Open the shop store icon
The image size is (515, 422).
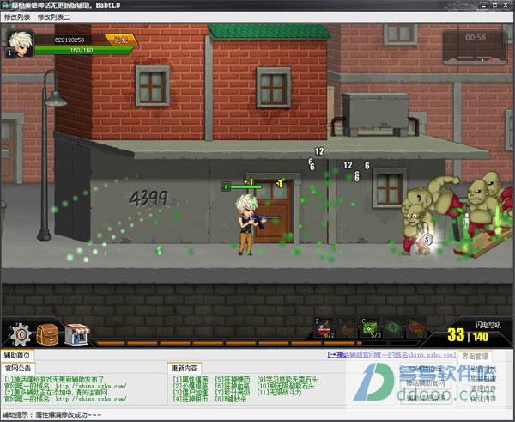tap(77, 334)
